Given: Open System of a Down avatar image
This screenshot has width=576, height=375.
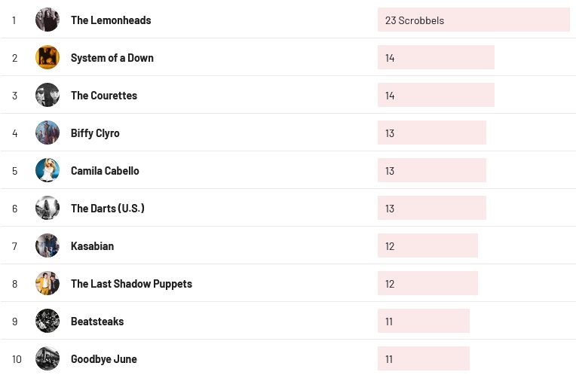Looking at the screenshot, I should coord(47,57).
